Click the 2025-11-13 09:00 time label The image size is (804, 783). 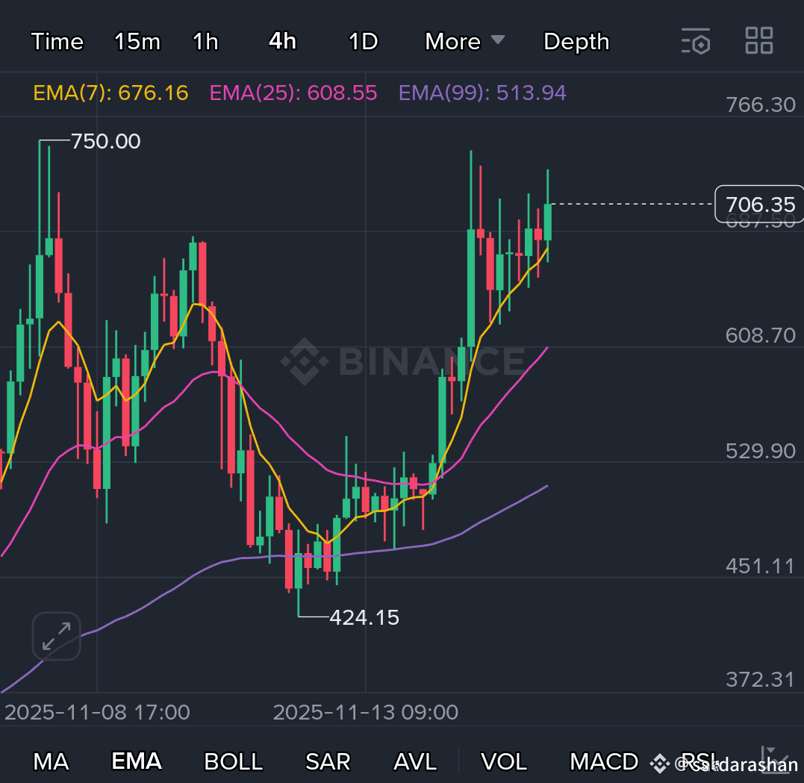366,712
